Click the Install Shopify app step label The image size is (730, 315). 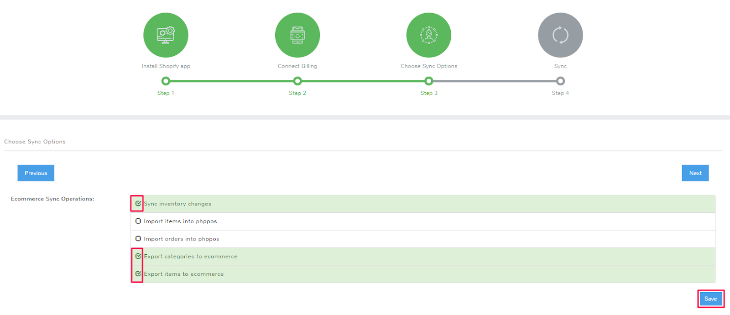click(166, 66)
